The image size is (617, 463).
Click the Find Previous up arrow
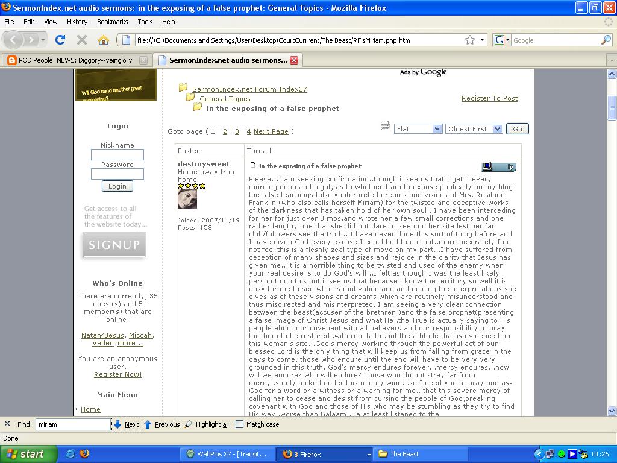pos(148,424)
